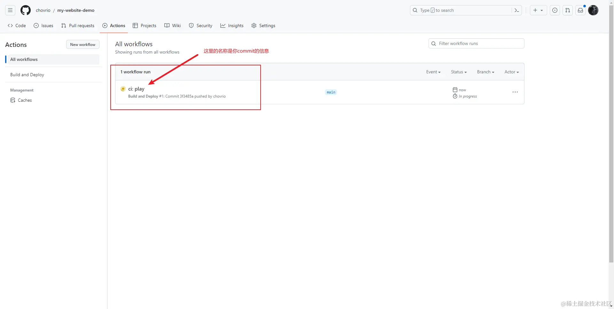614x309 pixels.
Task: Open the hamburger navigation menu
Action: coord(10,10)
